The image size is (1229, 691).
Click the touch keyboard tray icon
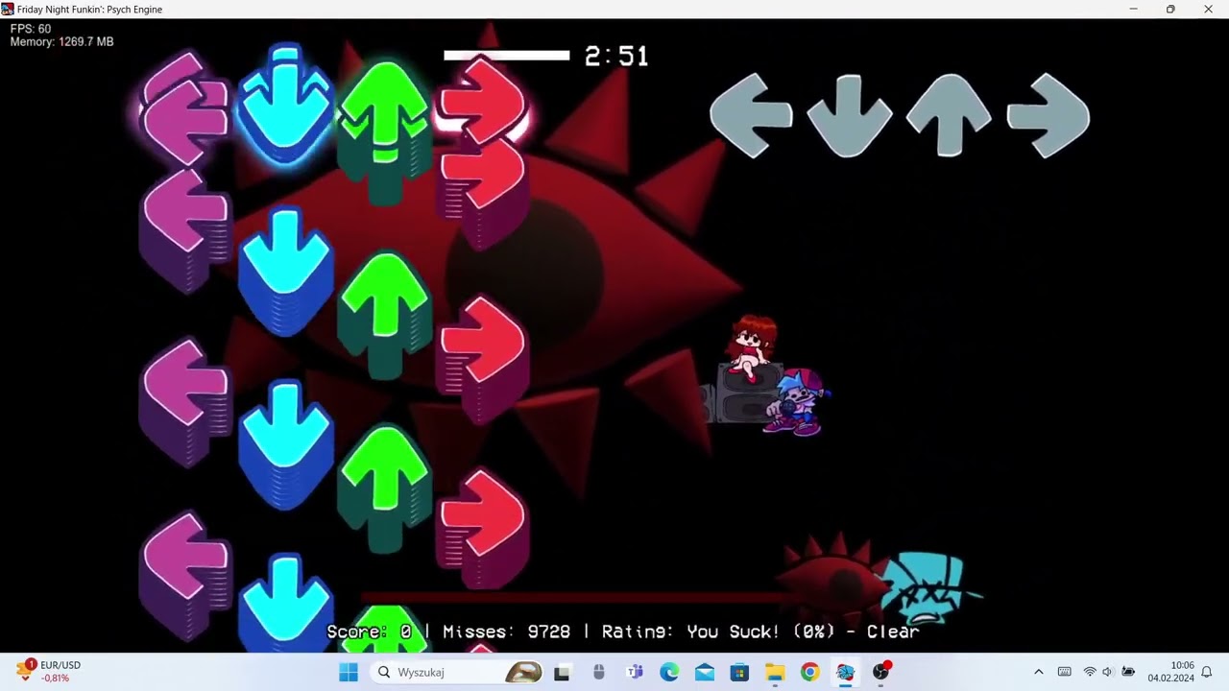[x=1064, y=672]
